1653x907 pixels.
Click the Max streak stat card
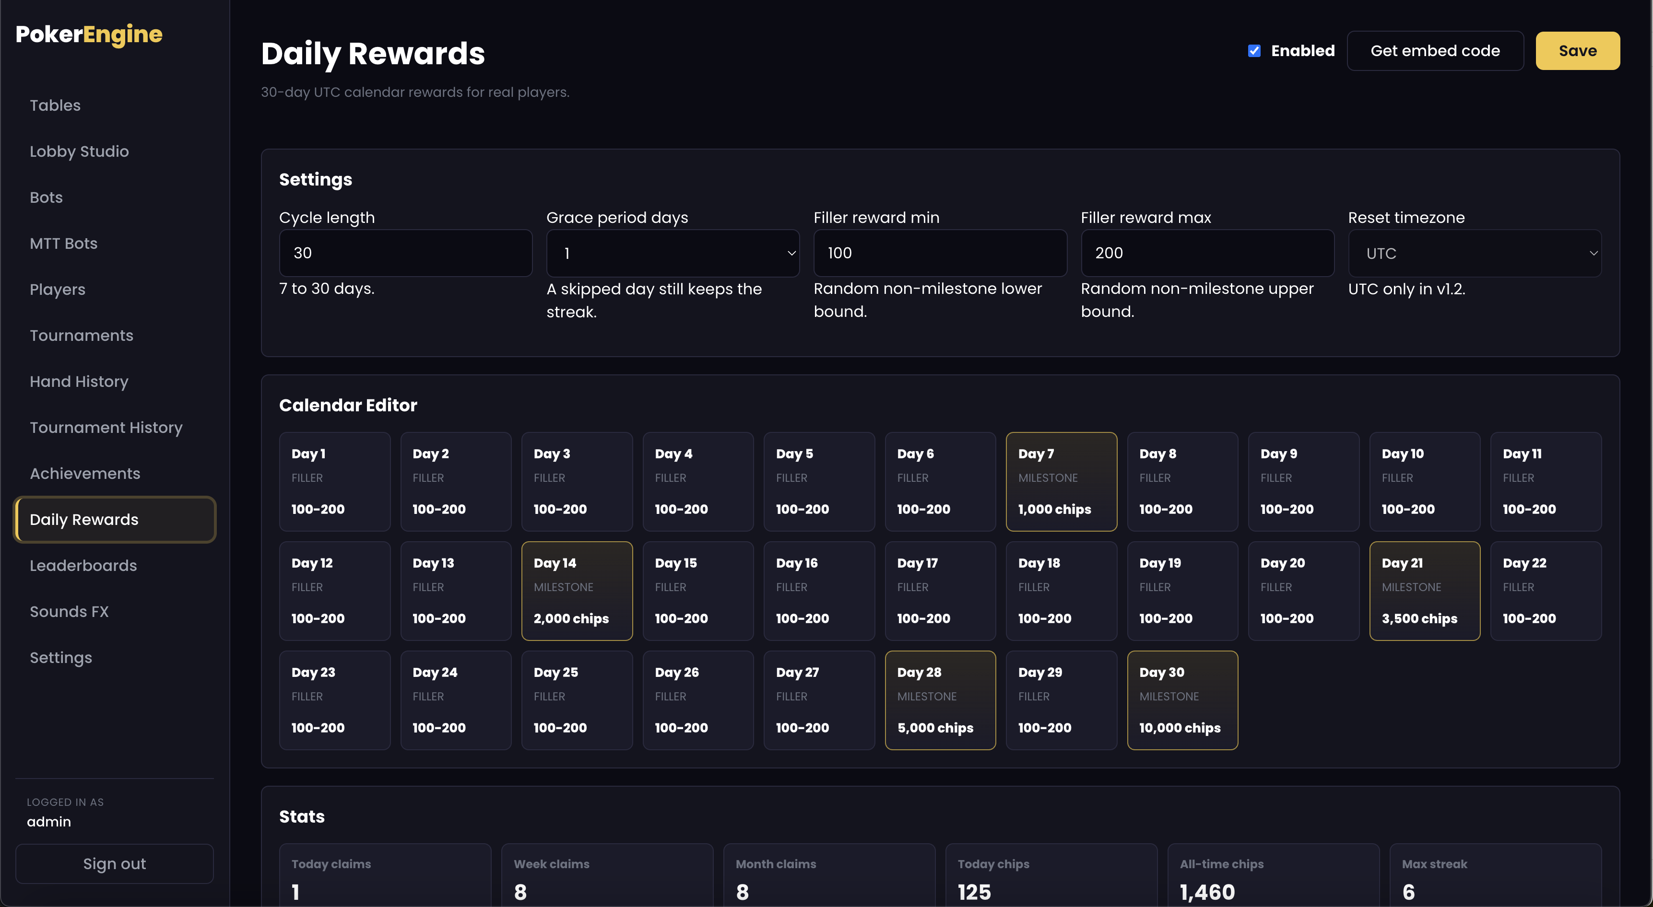[x=1495, y=875]
